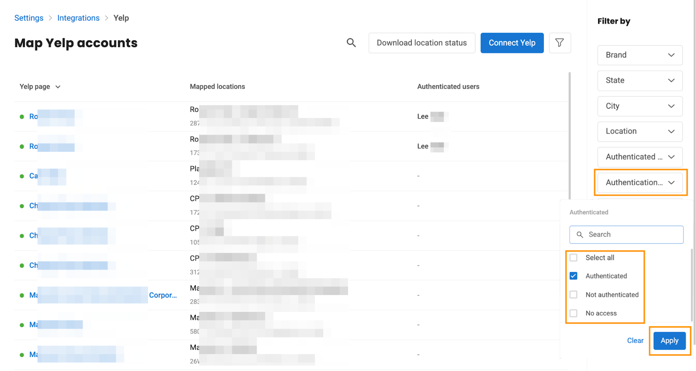The height and width of the screenshot is (371, 696).
Task: Click the Mapped locations column header
Action: coord(217,87)
